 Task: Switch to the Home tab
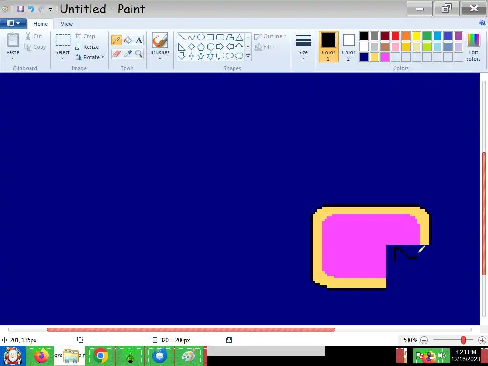pyautogui.click(x=41, y=24)
